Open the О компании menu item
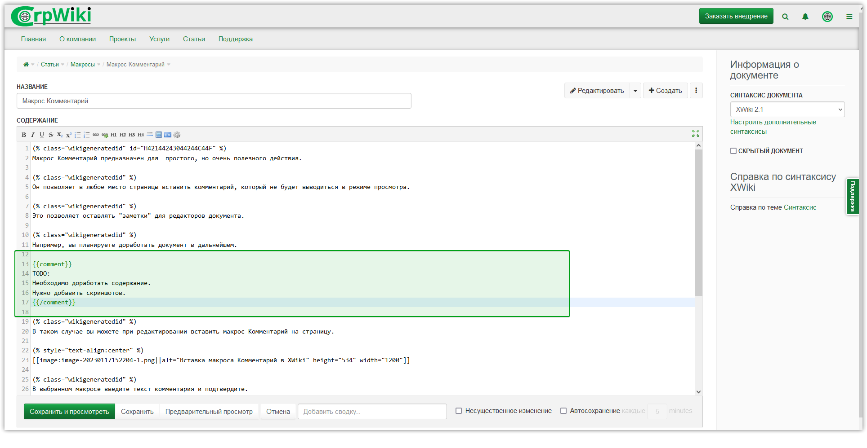The height and width of the screenshot is (448, 867). tap(77, 39)
